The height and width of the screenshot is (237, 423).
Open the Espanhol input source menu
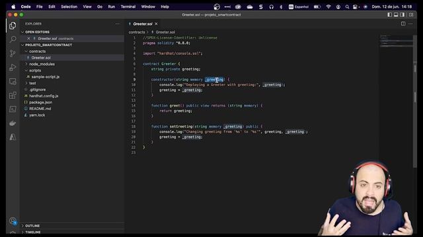[x=299, y=7]
